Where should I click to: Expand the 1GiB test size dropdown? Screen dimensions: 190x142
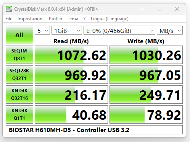67,30
